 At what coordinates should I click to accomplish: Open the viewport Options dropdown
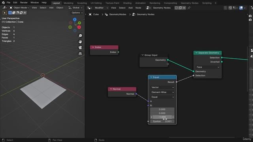pyautogui.click(x=77, y=13)
